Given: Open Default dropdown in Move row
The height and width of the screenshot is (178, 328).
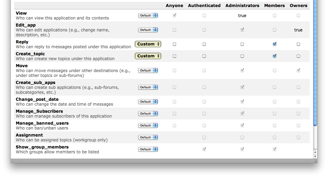Looking at the screenshot, I should point(148,70).
